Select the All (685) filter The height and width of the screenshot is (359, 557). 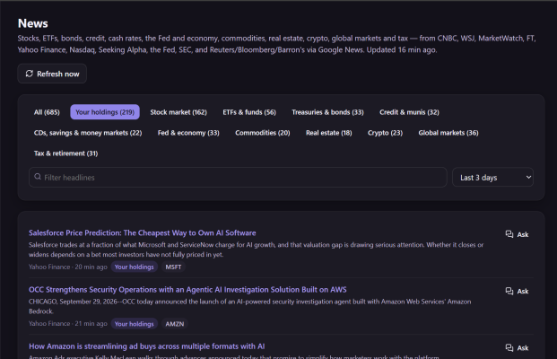47,112
